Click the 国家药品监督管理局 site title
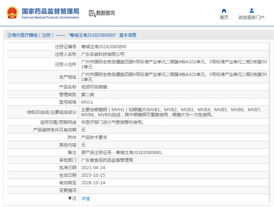This screenshot has height=207, width=274. point(50,11)
